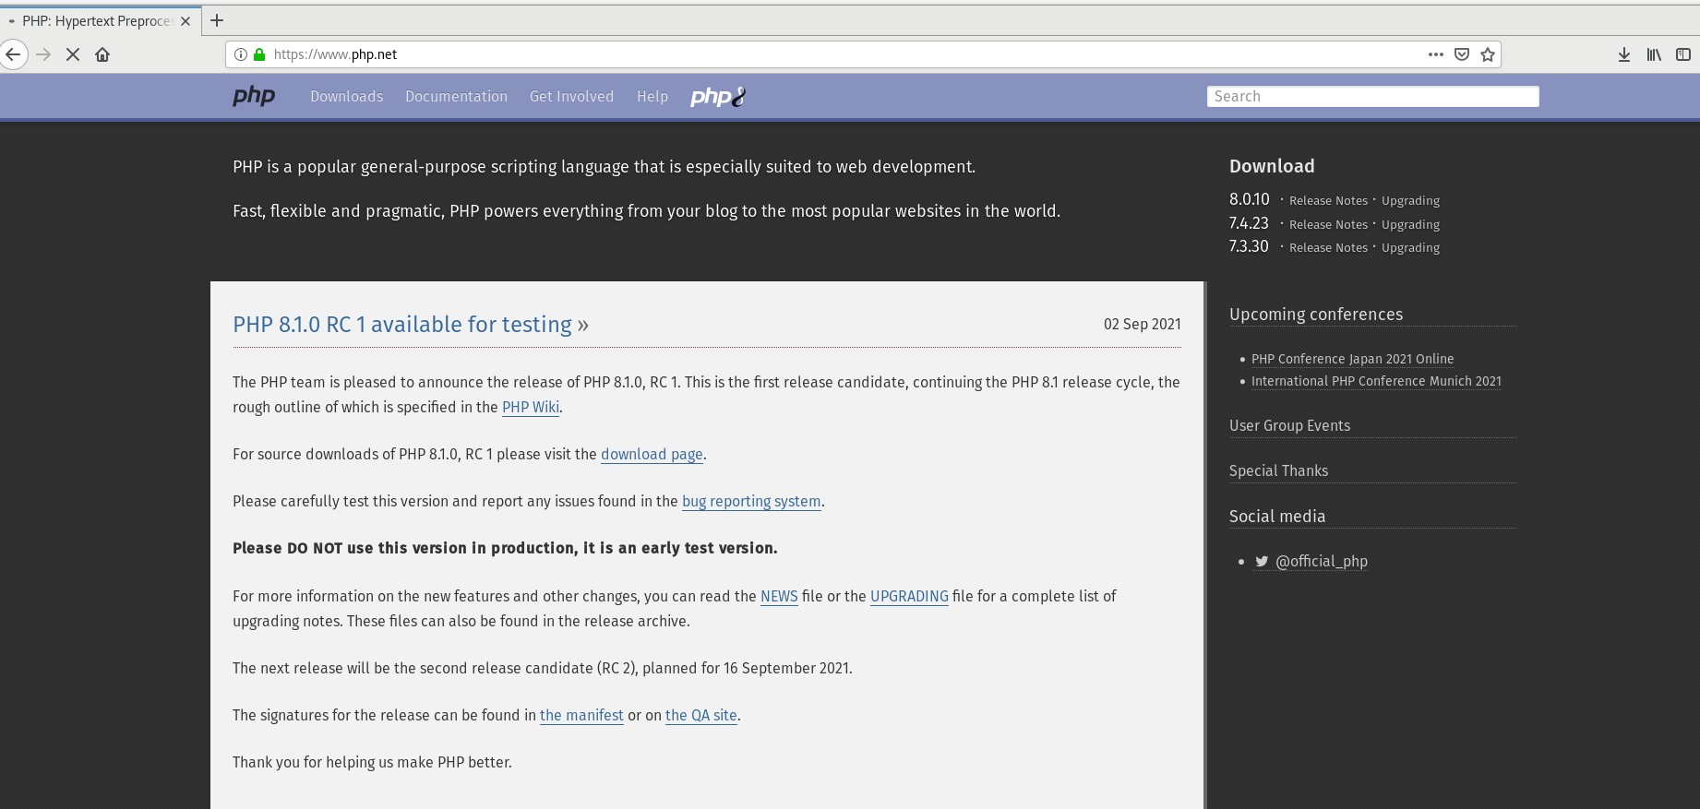
Task: Open page actions three-dot menu
Action: pos(1435,54)
